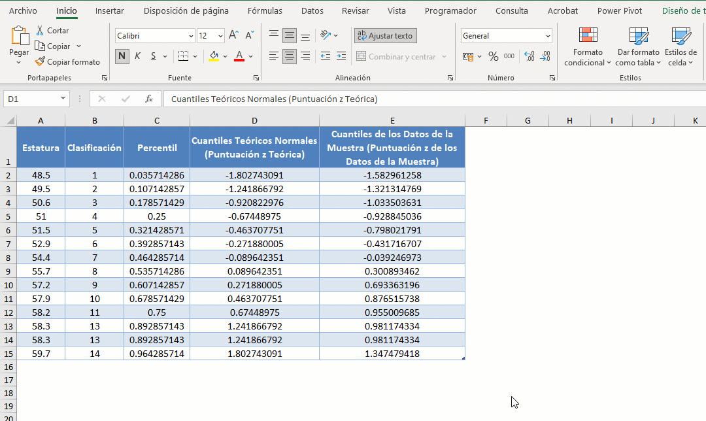The width and height of the screenshot is (706, 421).
Task: Apply red font color to text
Action: [239, 56]
